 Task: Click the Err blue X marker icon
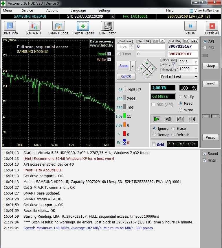pyautogui.click(x=124, y=142)
